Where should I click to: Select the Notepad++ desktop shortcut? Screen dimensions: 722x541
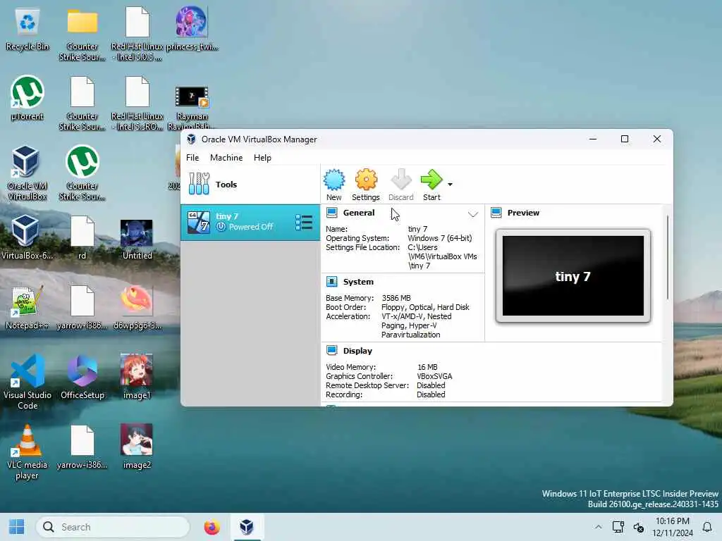[26, 308]
